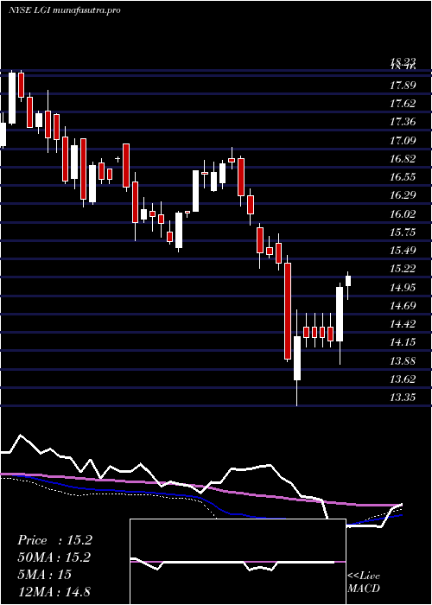Click the 'NYSE LGI munafasutra.pro' chart title
The width and height of the screenshot is (432, 605).
pos(65,10)
